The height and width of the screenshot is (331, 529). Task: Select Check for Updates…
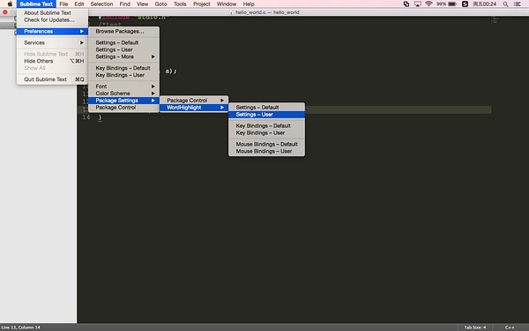(52, 20)
